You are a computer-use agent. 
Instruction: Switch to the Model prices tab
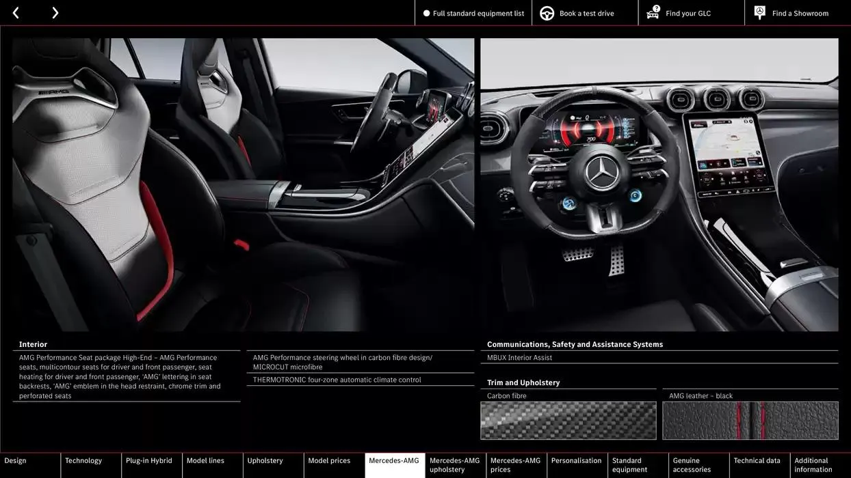[x=335, y=465]
